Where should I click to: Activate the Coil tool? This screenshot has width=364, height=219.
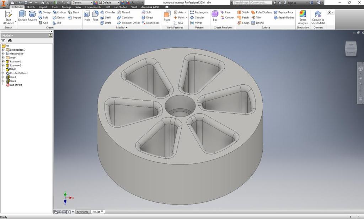tap(43, 23)
